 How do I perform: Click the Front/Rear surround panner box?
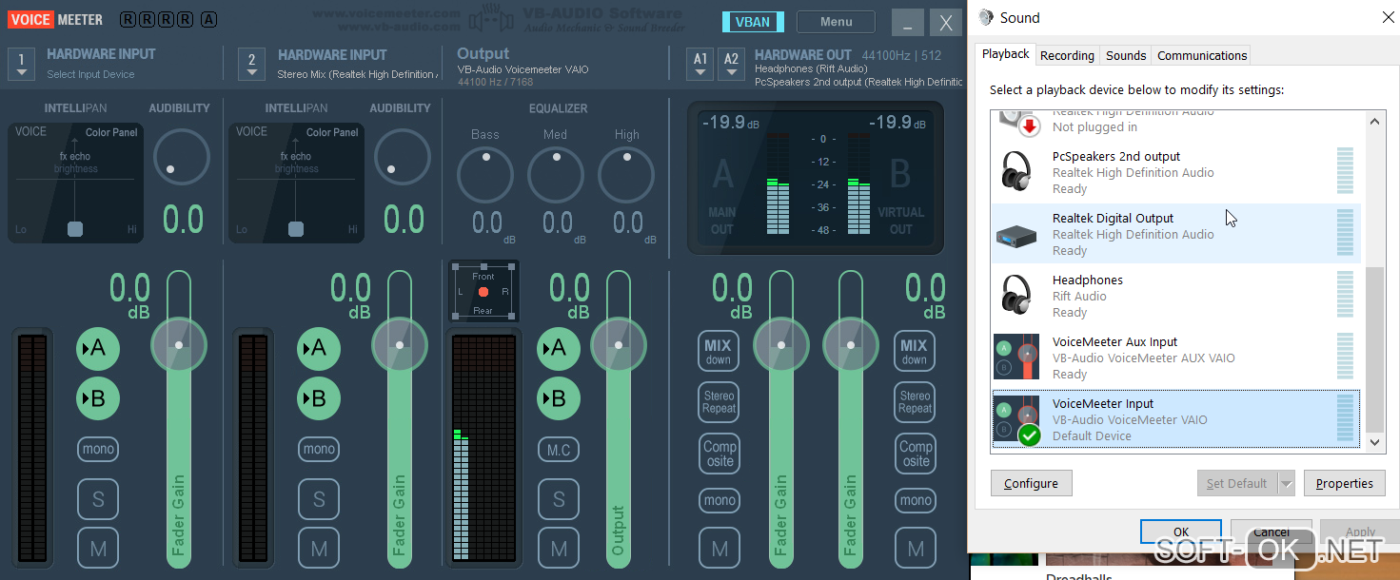(x=483, y=291)
